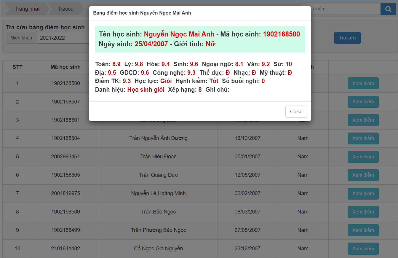
Task: View scores of Cổ Ngọc Gia Nguyễn
Action: pos(363,249)
